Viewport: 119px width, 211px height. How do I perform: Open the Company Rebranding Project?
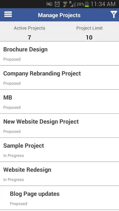tap(59, 78)
